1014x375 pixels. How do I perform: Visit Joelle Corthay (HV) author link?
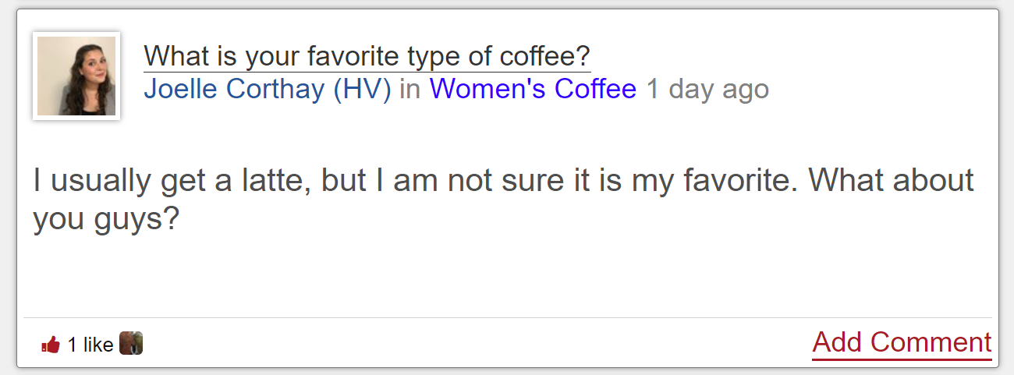point(267,89)
